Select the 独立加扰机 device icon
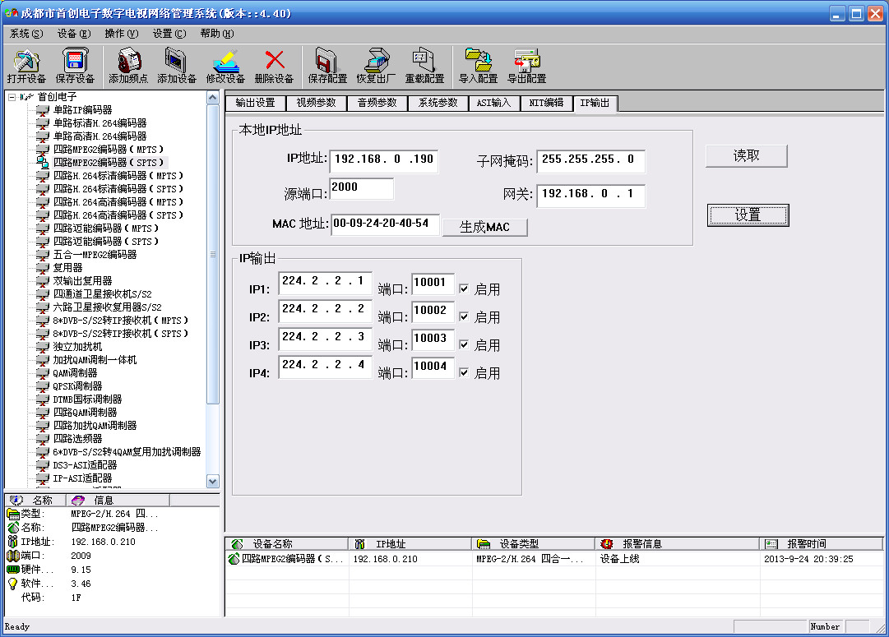Image resolution: width=889 pixels, height=637 pixels. tap(43, 347)
